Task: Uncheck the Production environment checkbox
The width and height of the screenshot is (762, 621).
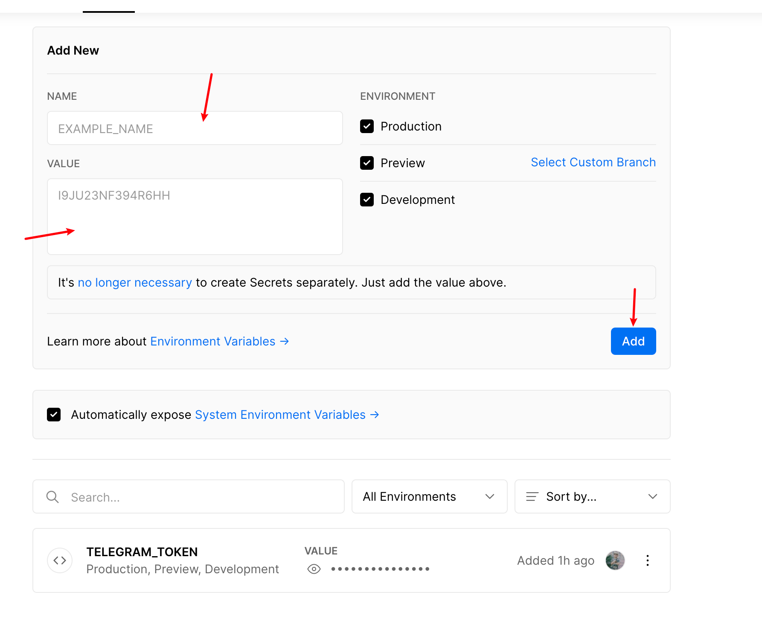Action: pos(367,126)
